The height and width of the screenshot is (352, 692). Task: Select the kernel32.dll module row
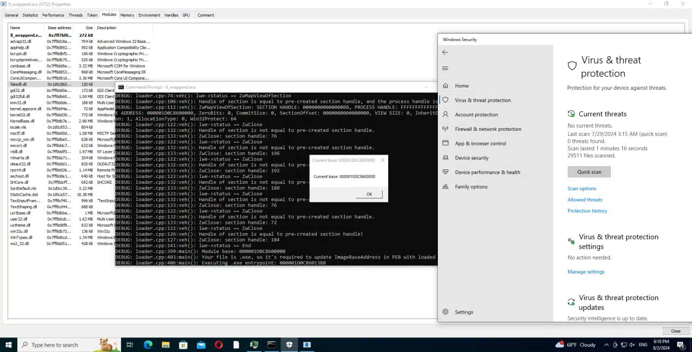point(62,115)
